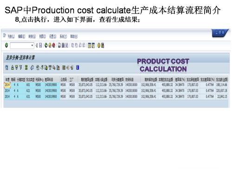
Task: Click the yellow Help icon
Action: 99,45
